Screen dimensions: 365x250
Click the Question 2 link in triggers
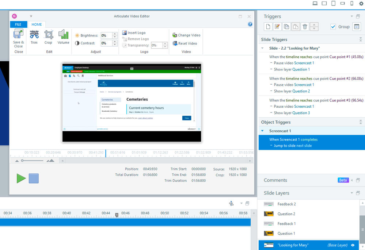click(x=301, y=91)
